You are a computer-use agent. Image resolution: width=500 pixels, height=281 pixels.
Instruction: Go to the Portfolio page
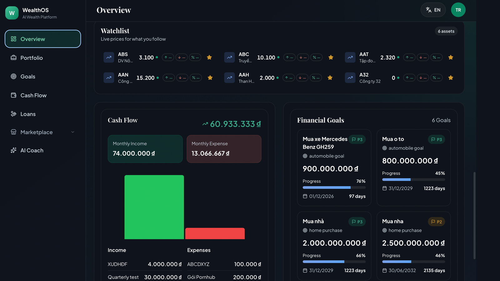coord(43,58)
